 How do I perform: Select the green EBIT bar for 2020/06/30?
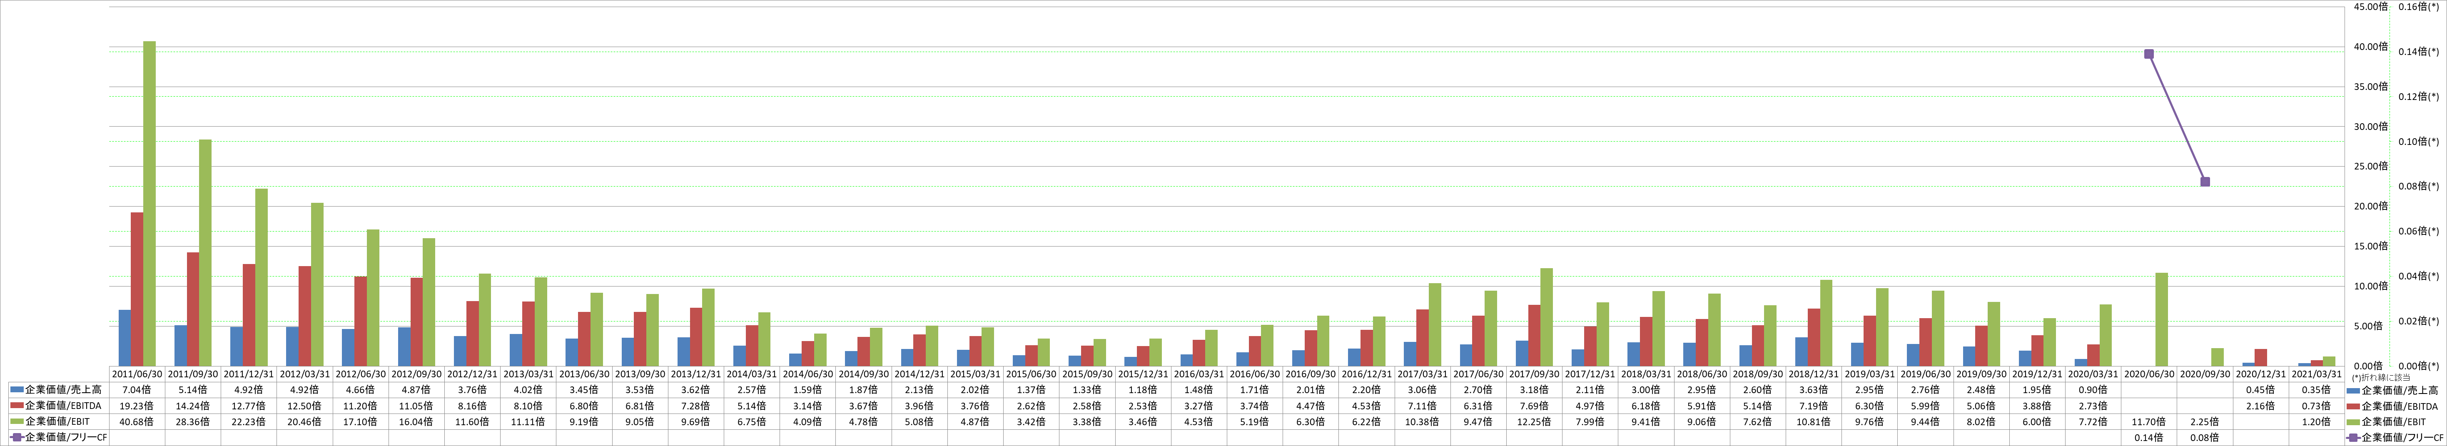click(2161, 319)
